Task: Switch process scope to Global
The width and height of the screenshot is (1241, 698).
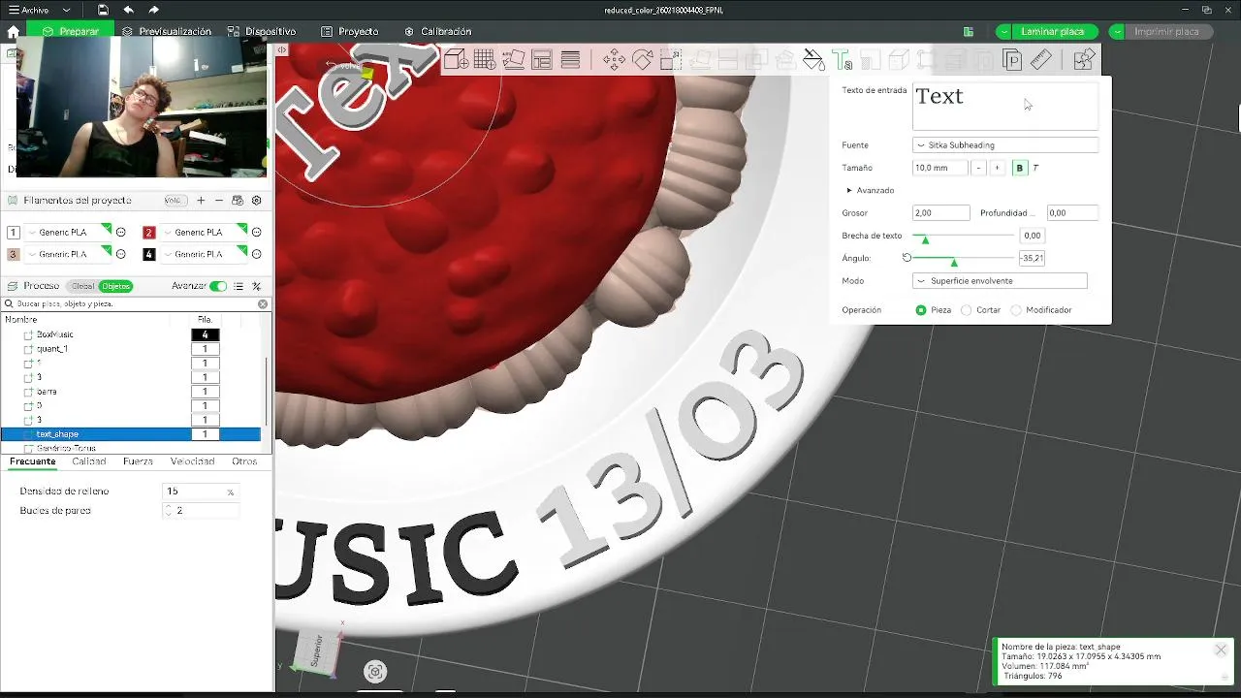Action: point(82,286)
